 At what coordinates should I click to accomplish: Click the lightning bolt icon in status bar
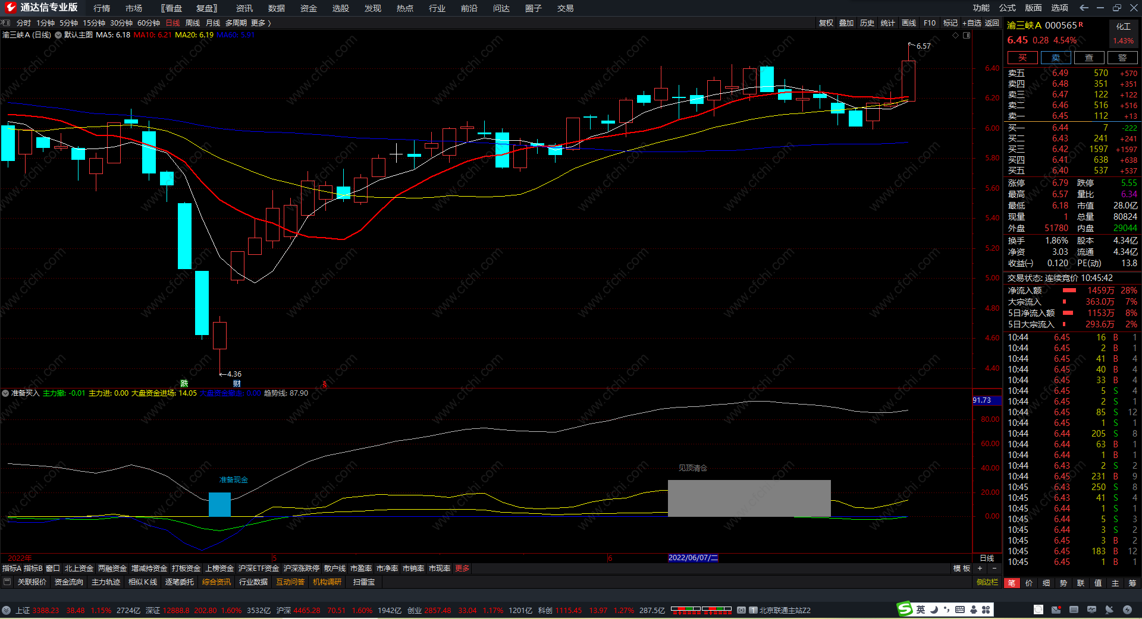[1127, 609]
